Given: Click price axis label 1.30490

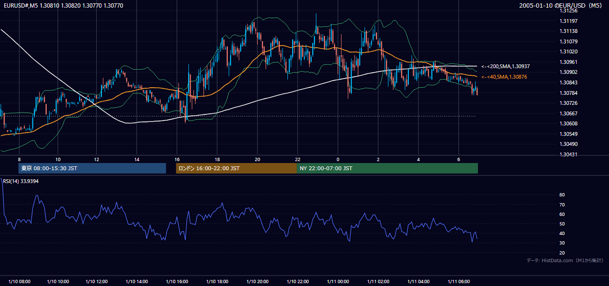Looking at the screenshot, I should point(568,144).
